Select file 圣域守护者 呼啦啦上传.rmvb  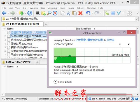27,55
